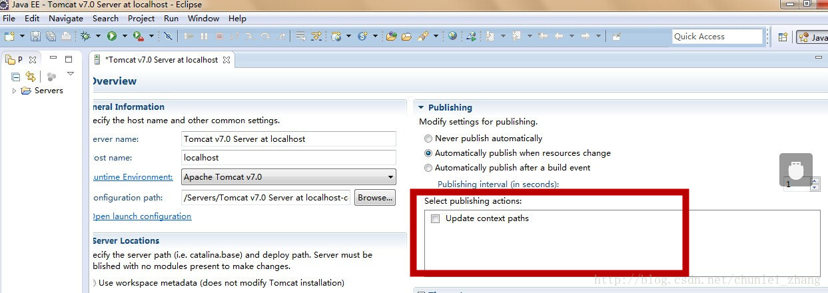Click the Last Edit Location icon
The height and width of the screenshot is (293, 828).
click(543, 36)
